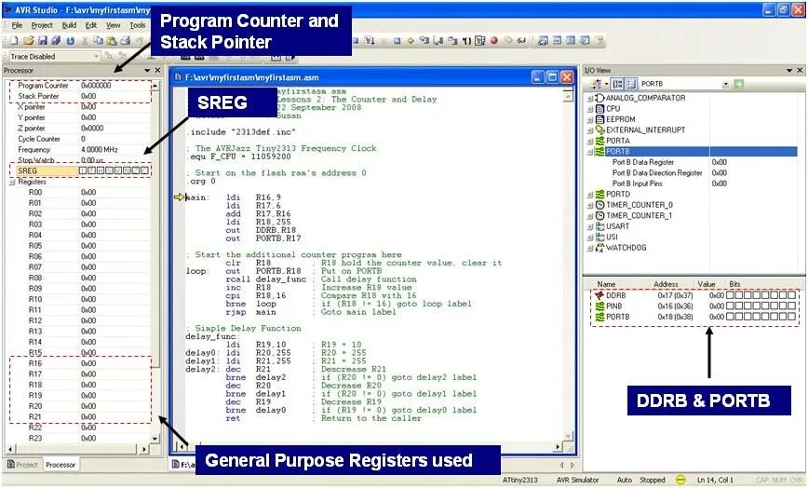Select the R16 register row
This screenshot has height=489, width=808.
(80, 363)
